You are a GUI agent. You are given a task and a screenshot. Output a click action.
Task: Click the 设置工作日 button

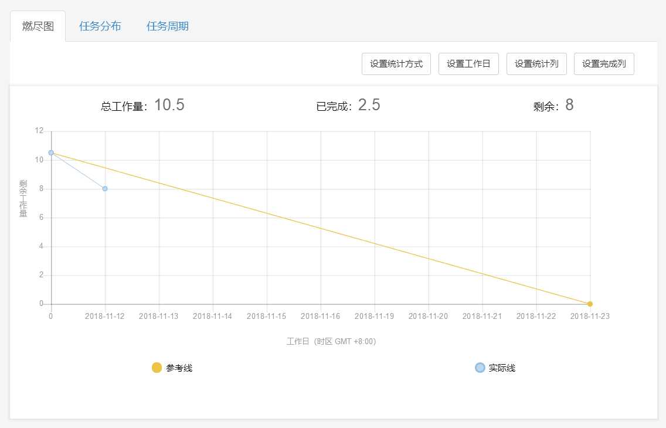[x=468, y=64]
